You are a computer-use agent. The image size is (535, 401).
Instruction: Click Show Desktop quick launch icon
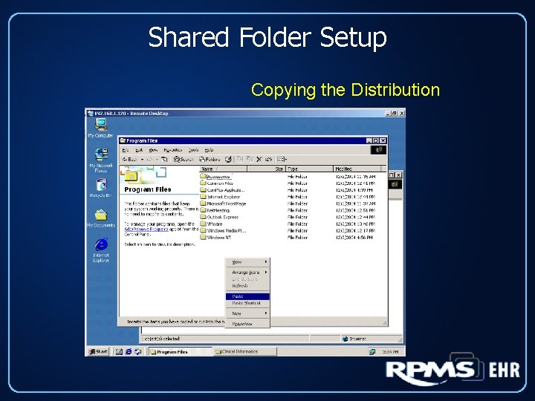[119, 351]
